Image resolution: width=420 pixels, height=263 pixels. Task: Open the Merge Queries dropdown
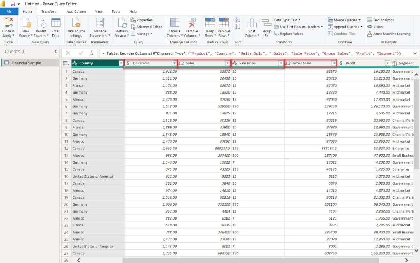coord(344,20)
